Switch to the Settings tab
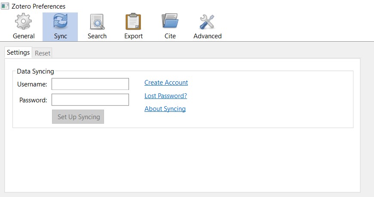Viewport: 374px width, 197px height. (18, 52)
